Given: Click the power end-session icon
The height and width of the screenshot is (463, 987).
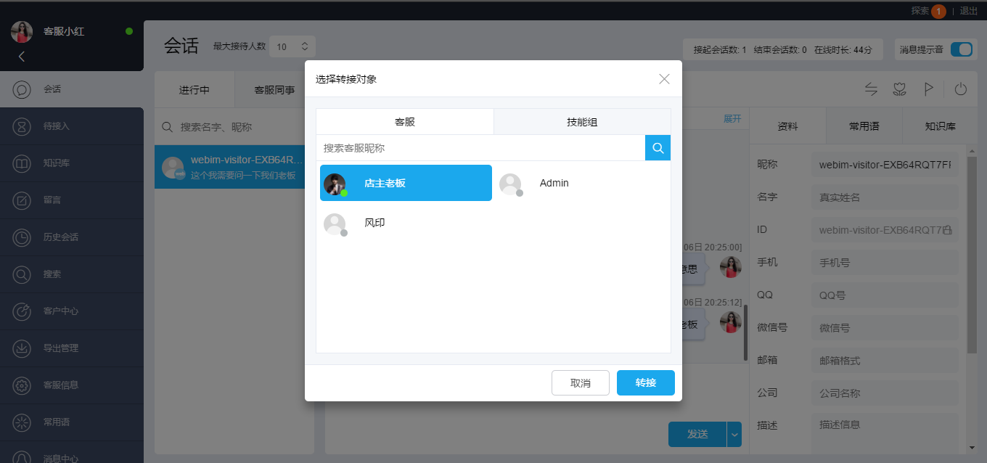Looking at the screenshot, I should (961, 89).
